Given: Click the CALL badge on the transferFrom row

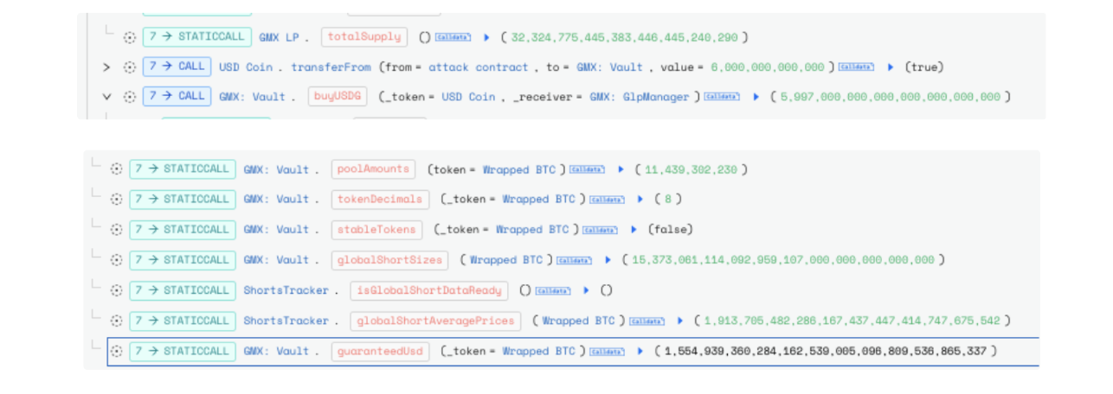Looking at the screenshot, I should tap(177, 67).
